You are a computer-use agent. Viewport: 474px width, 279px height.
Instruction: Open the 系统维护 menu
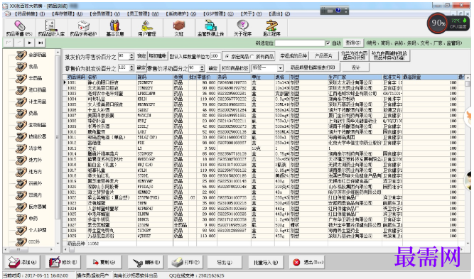pos(181,14)
